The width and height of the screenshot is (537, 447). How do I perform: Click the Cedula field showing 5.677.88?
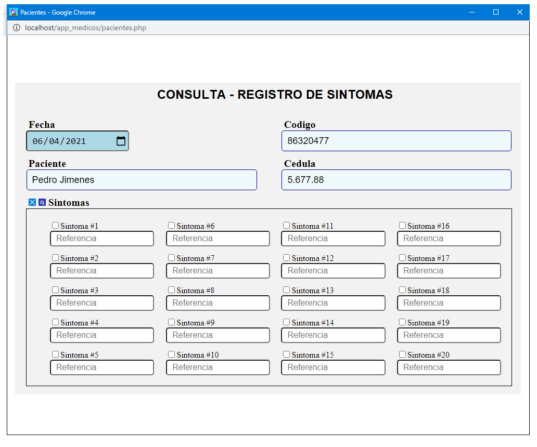pyautogui.click(x=396, y=180)
